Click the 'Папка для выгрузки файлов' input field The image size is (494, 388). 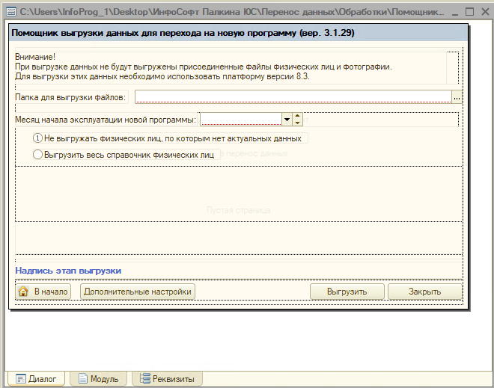coord(293,96)
